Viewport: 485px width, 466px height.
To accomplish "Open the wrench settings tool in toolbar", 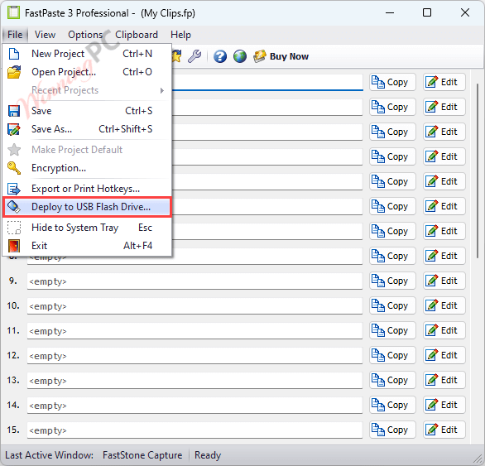I will [194, 56].
